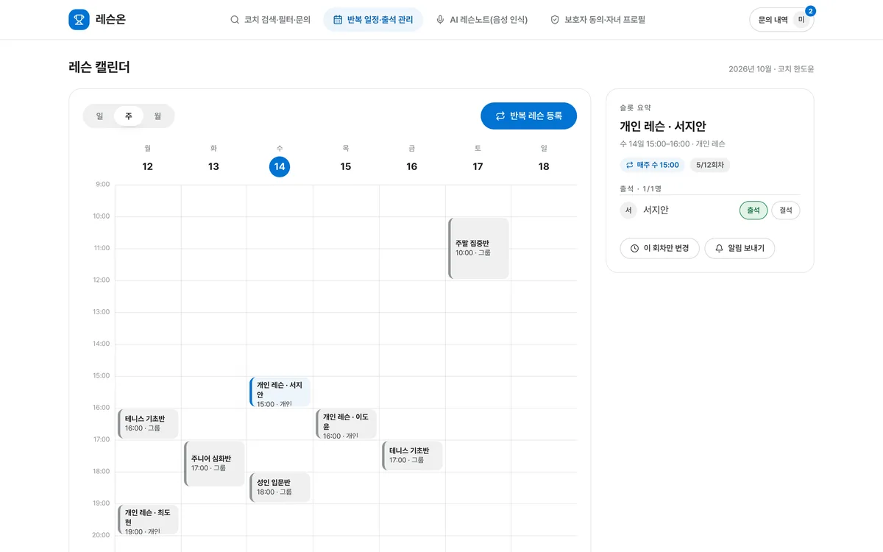Click the repeat icon in 매주 수 15:00 chip
The image size is (883, 552).
[629, 165]
